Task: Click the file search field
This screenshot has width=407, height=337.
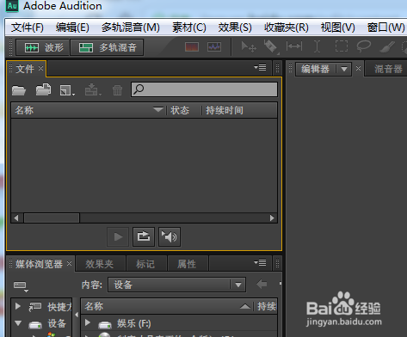Action: (204, 89)
